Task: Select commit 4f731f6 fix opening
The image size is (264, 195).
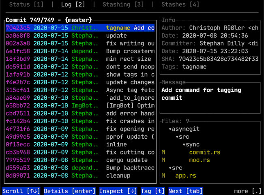Action: [80, 129]
